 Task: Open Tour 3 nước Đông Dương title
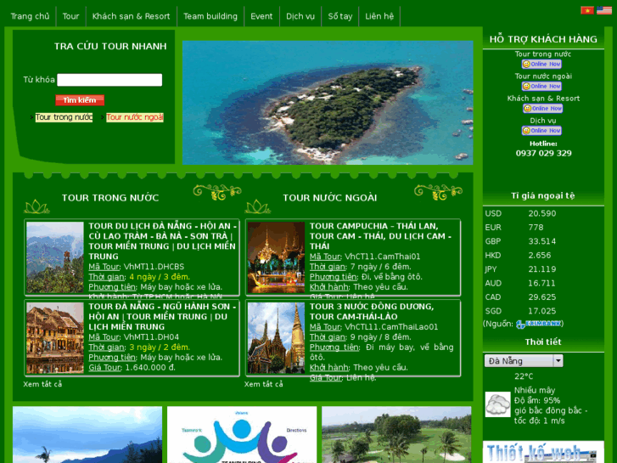[x=372, y=311]
